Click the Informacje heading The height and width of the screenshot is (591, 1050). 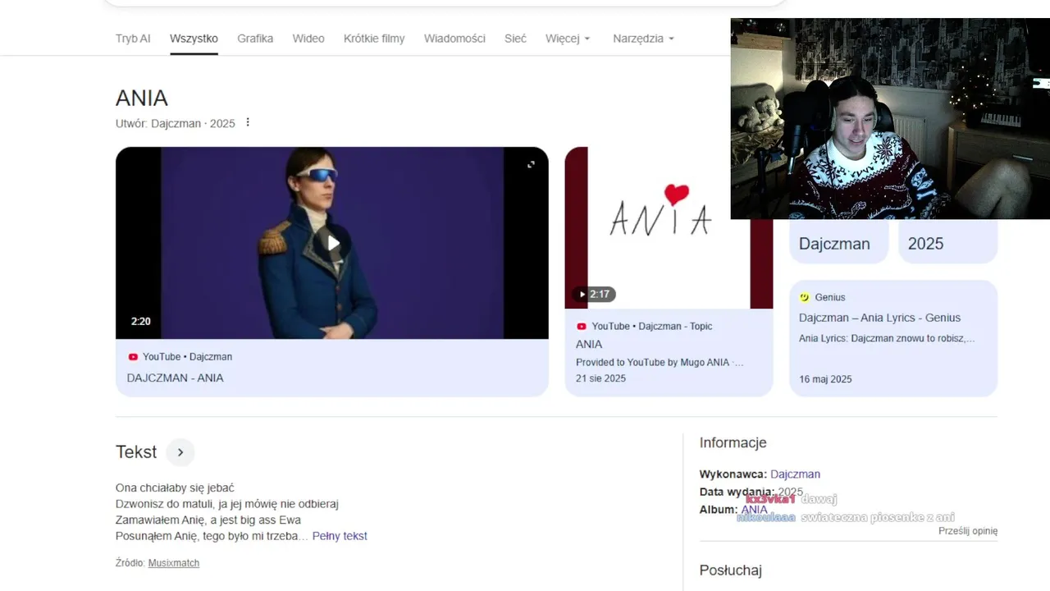(733, 442)
